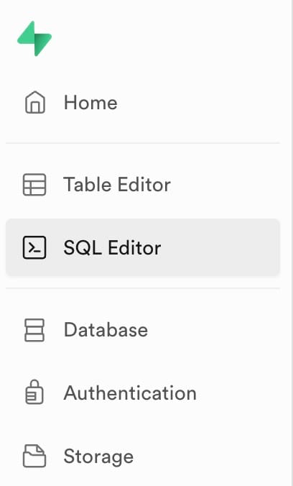Viewport: 293px width, 486px height.
Task: Click the sidebar's right edge border
Action: pyautogui.click(x=292, y=243)
